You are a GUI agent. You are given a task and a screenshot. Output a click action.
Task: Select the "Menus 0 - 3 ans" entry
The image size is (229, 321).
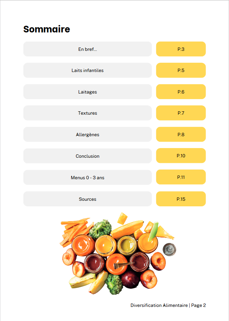pyautogui.click(x=88, y=178)
